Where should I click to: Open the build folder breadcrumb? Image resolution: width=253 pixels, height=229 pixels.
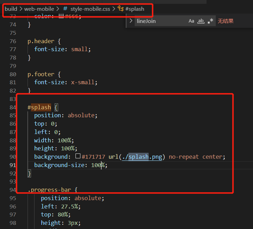click(11, 9)
